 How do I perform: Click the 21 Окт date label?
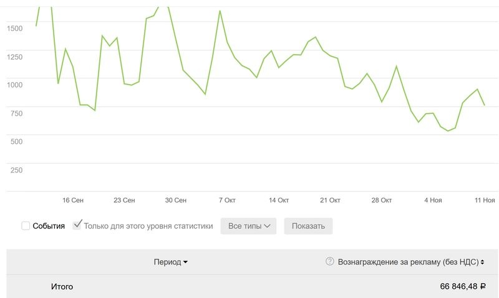(x=330, y=200)
